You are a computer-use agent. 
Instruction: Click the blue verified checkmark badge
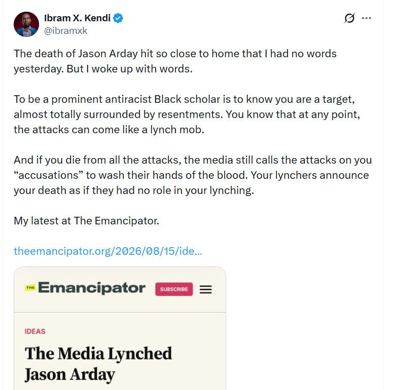[118, 18]
